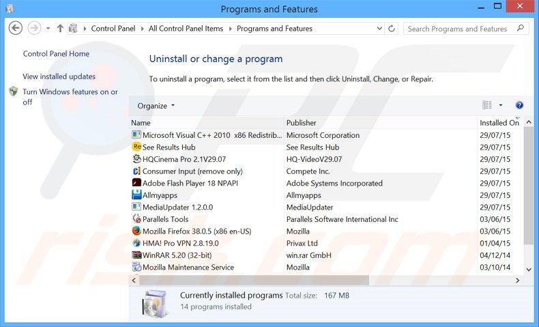Click the window icon in title bar
Viewport: 539px width, 327px height.
point(10,9)
